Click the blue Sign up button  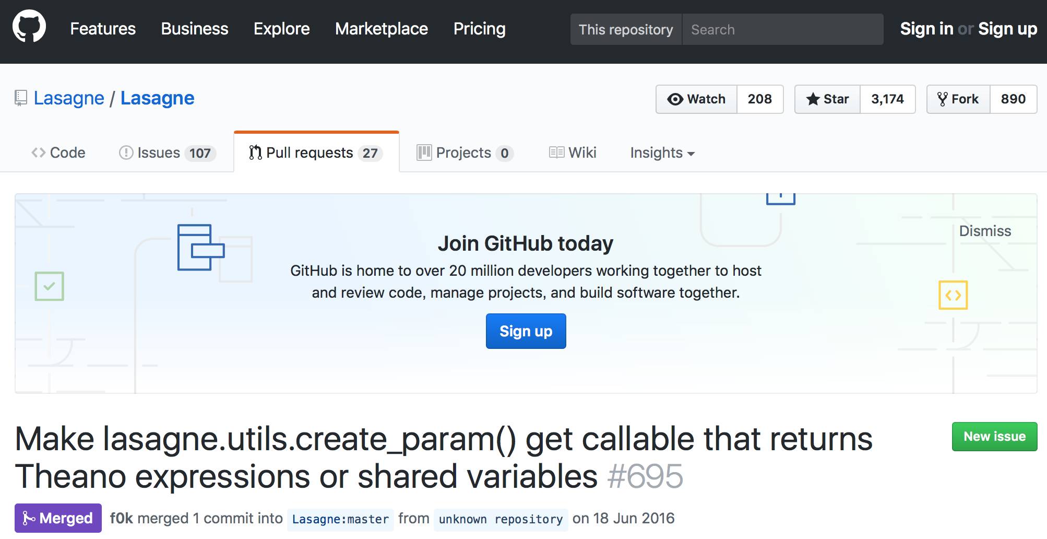coord(526,331)
